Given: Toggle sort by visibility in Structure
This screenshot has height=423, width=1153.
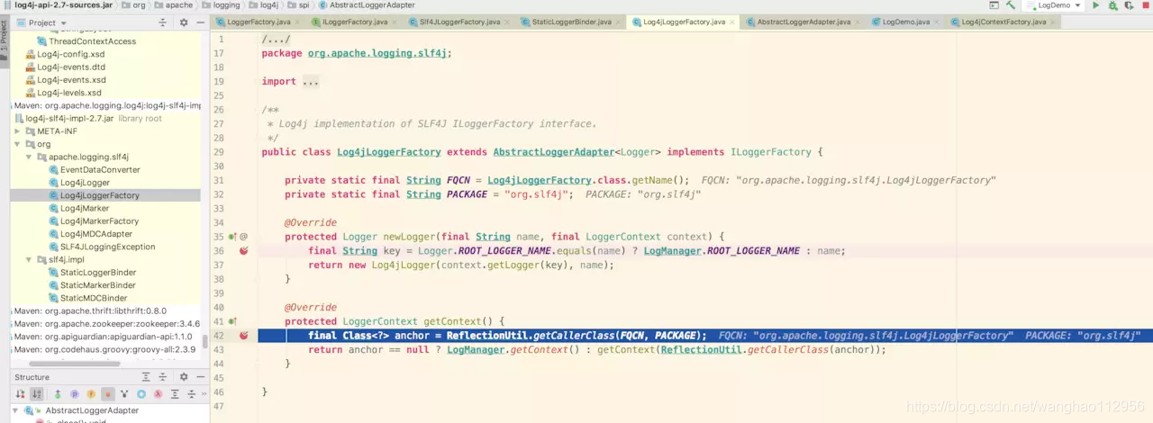Looking at the screenshot, I should click(20, 394).
